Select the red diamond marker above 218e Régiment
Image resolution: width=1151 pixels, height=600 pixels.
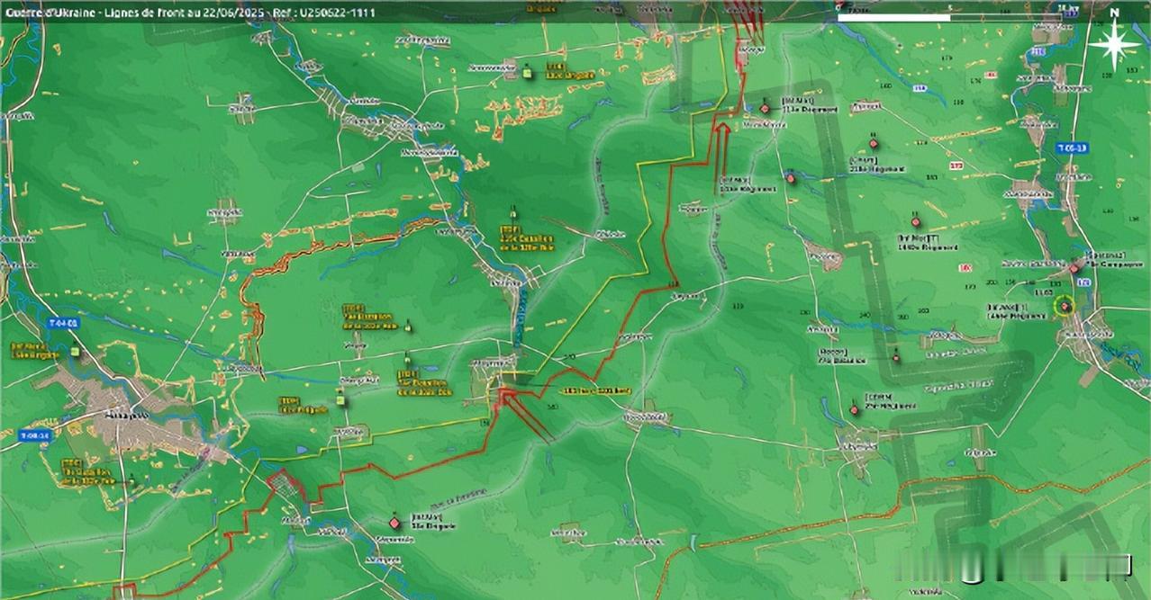coord(873,142)
